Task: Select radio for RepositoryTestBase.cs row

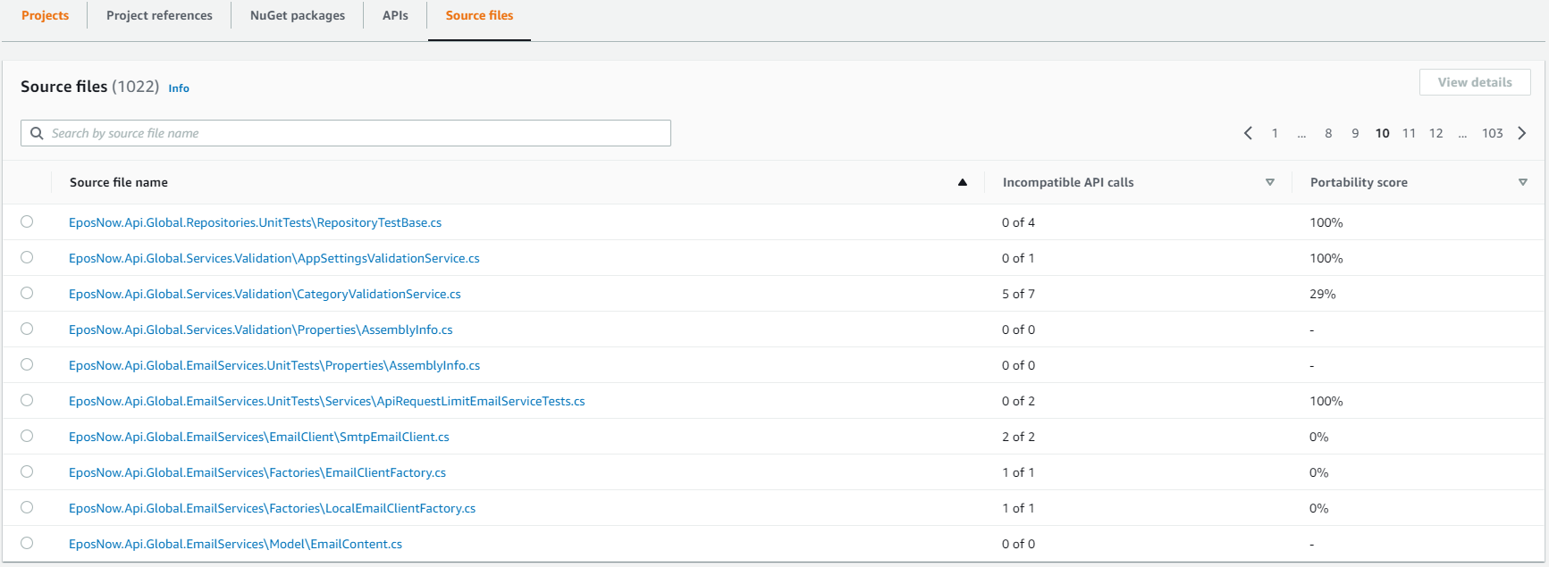Action: (27, 221)
